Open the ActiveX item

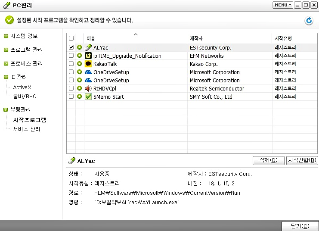(x=22, y=87)
